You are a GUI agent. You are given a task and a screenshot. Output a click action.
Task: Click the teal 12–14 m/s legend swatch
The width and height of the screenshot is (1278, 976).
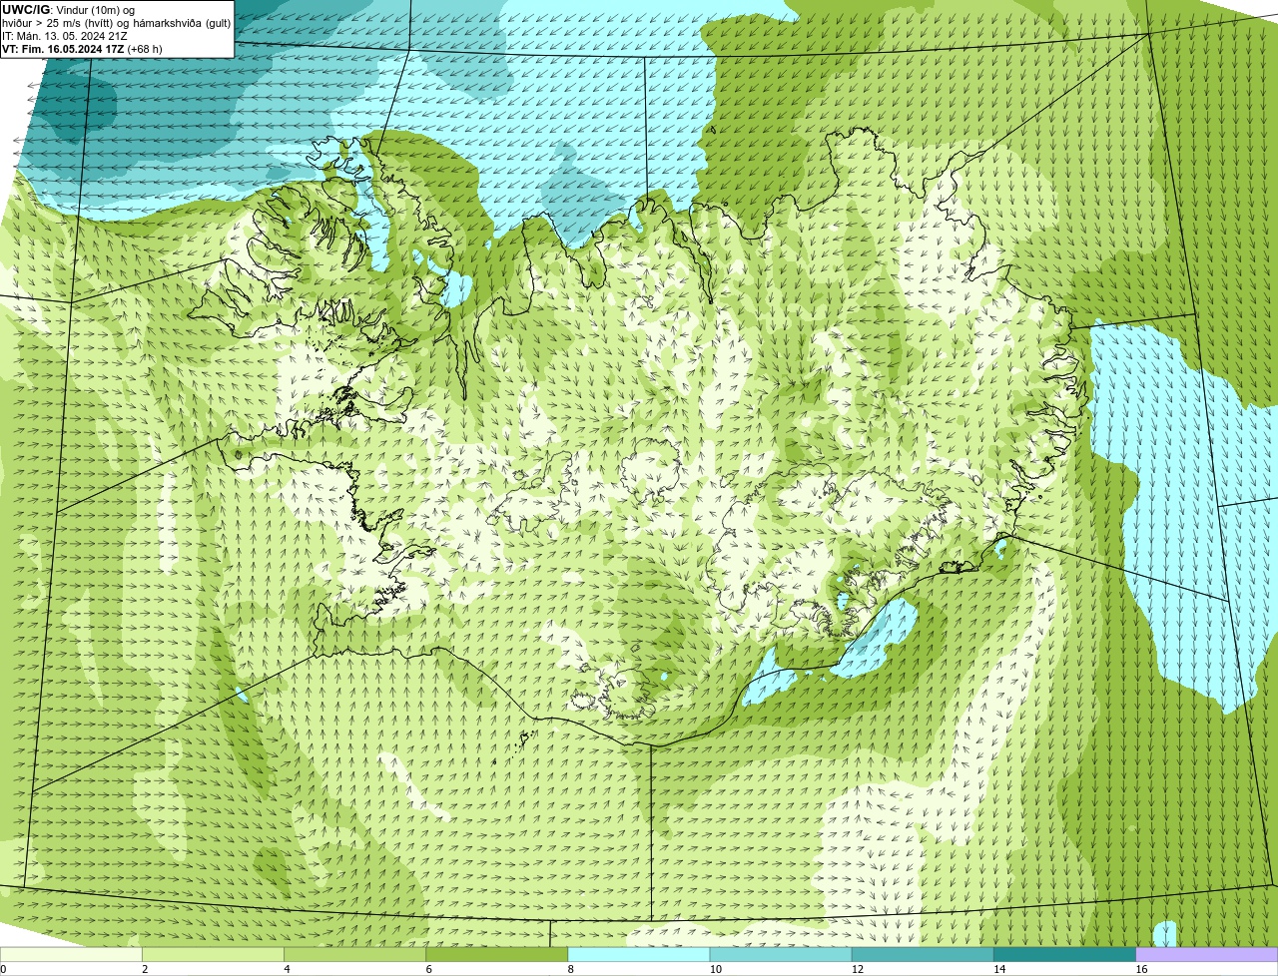tap(923, 954)
